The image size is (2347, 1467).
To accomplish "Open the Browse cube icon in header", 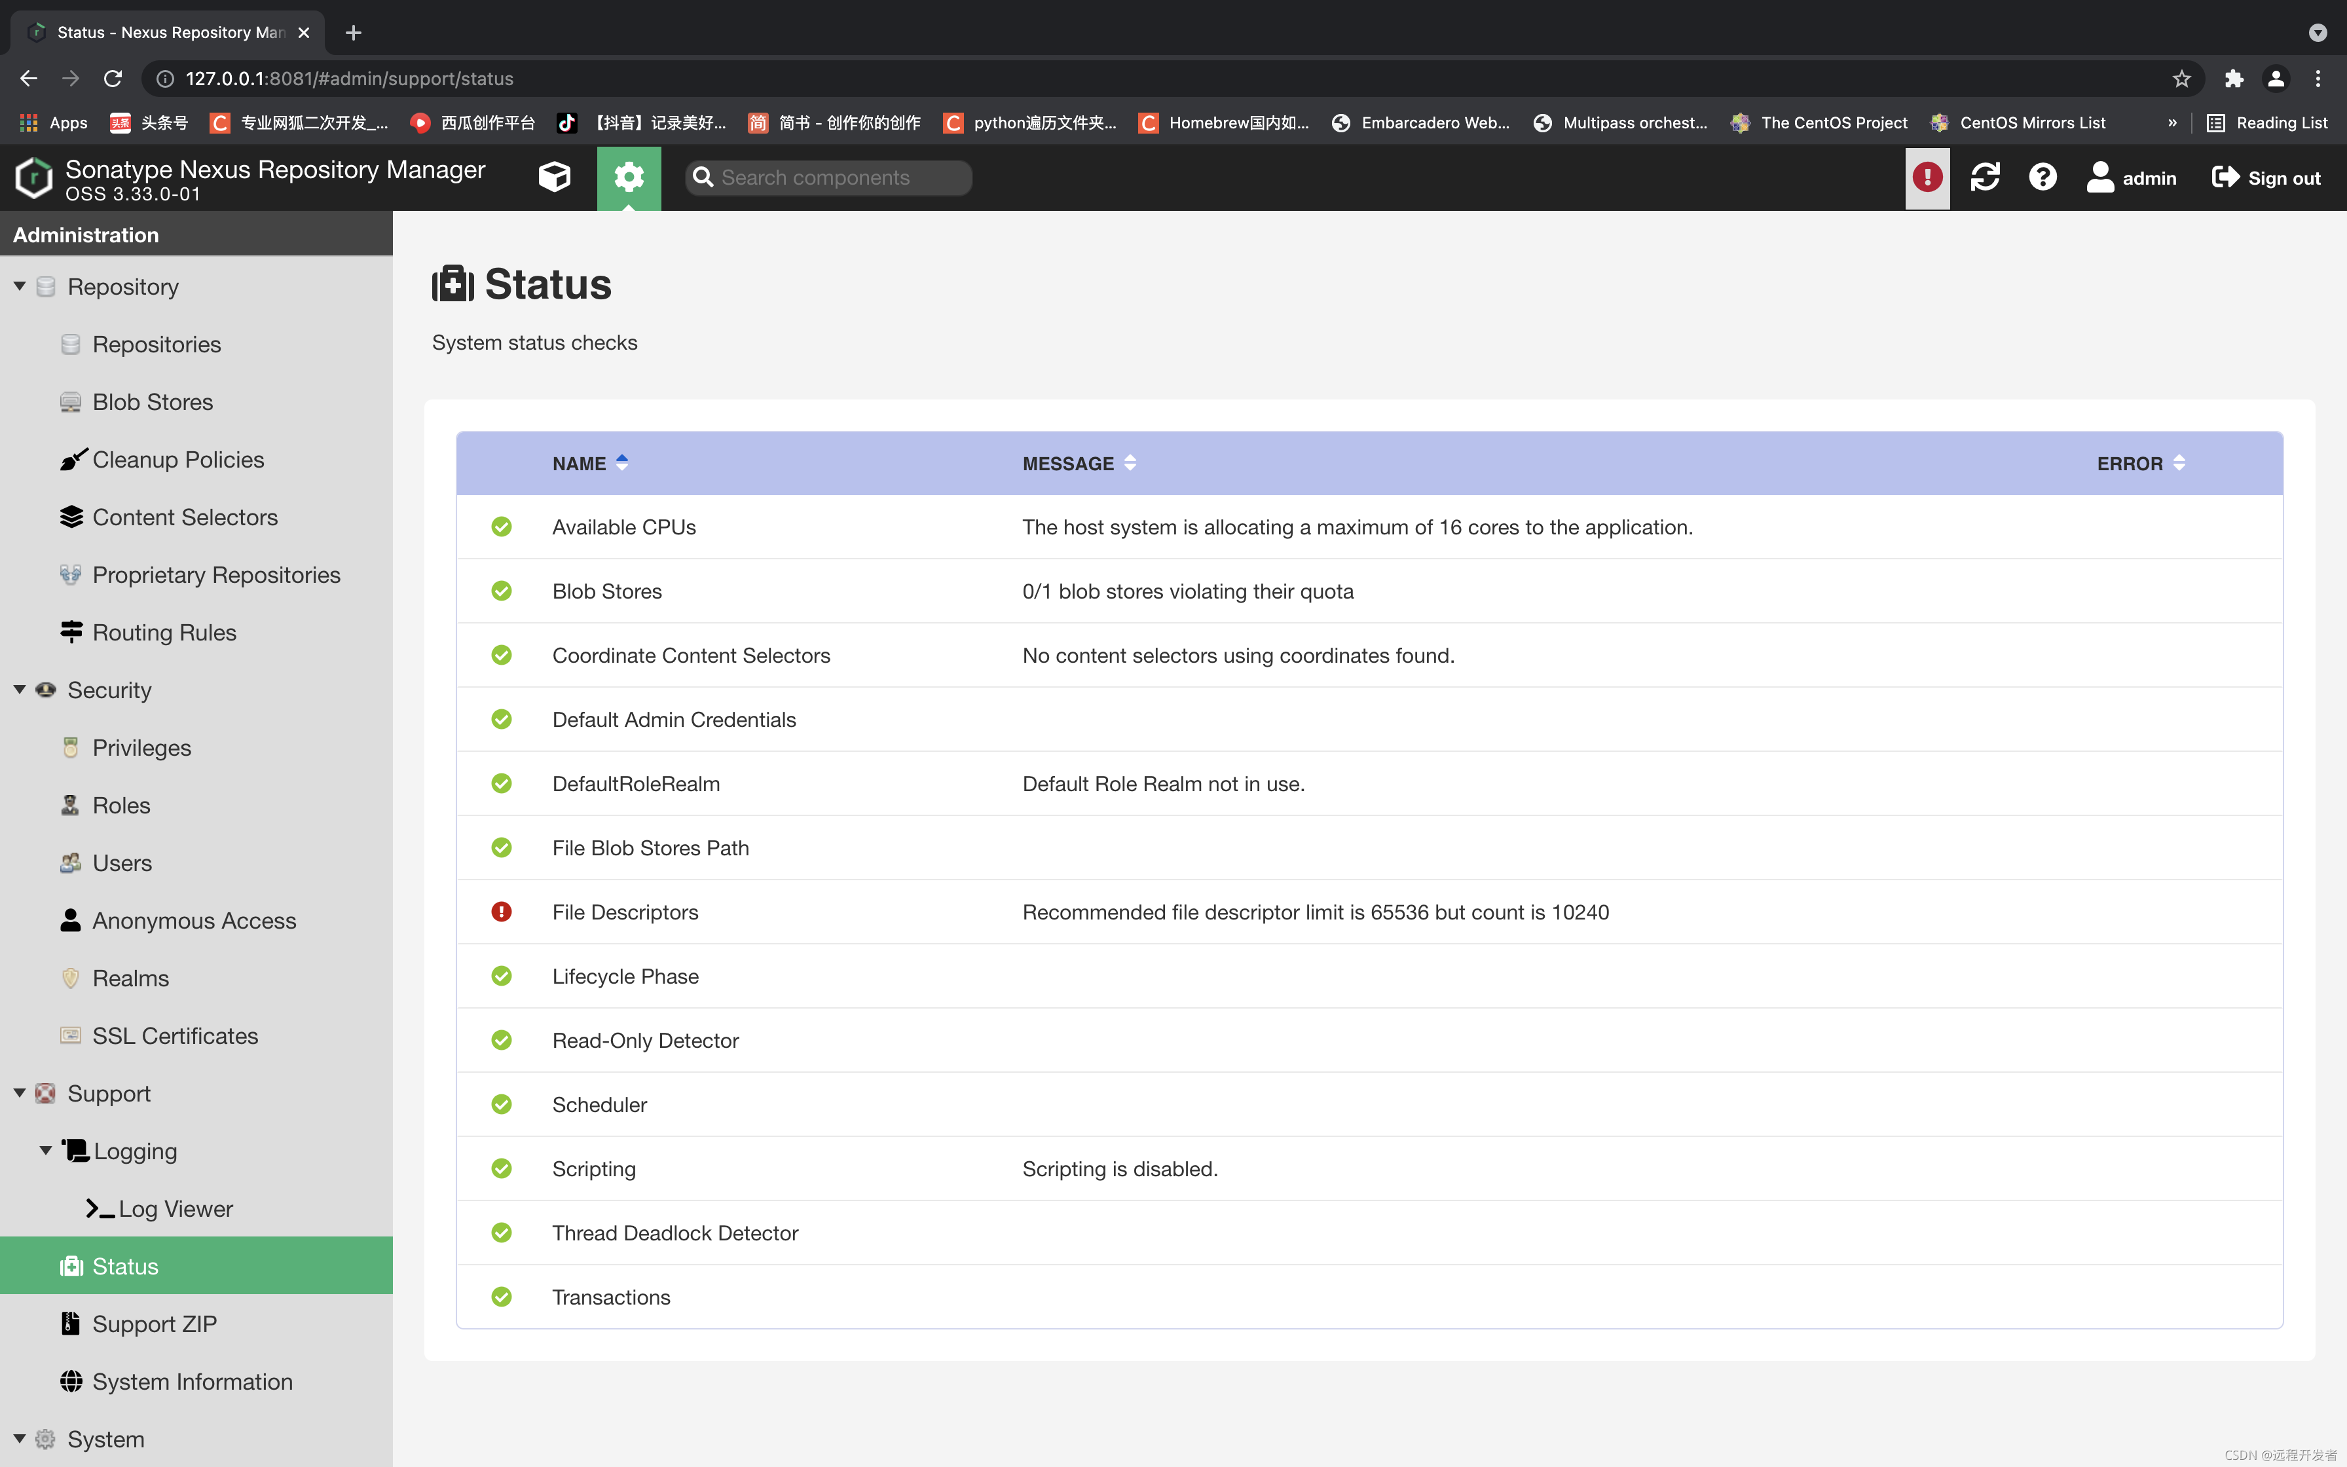I will [555, 177].
